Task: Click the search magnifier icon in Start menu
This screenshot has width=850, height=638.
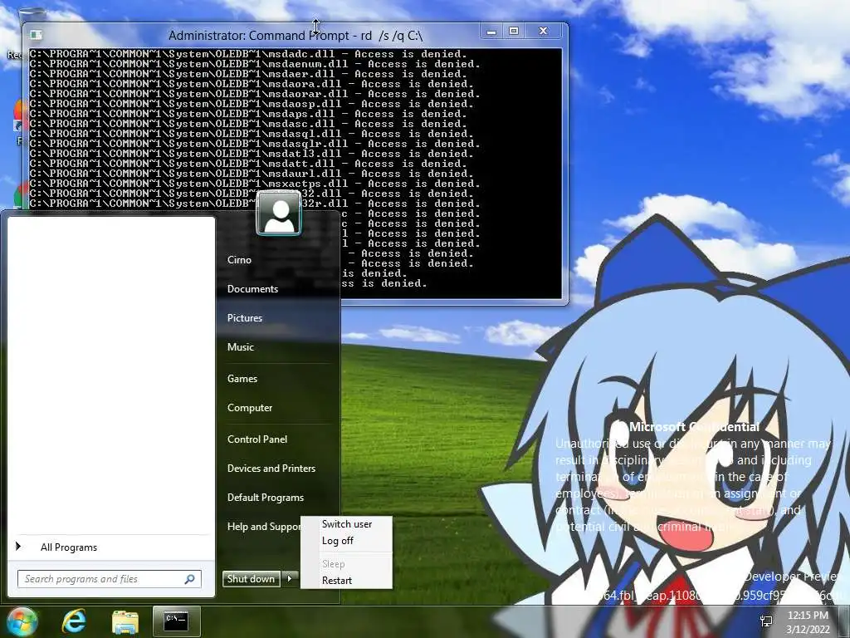Action: pyautogui.click(x=190, y=579)
